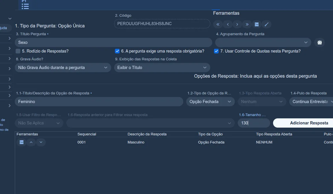Screen dimensions: 333x194
Task: Move Masculino response up
Action: (31, 142)
